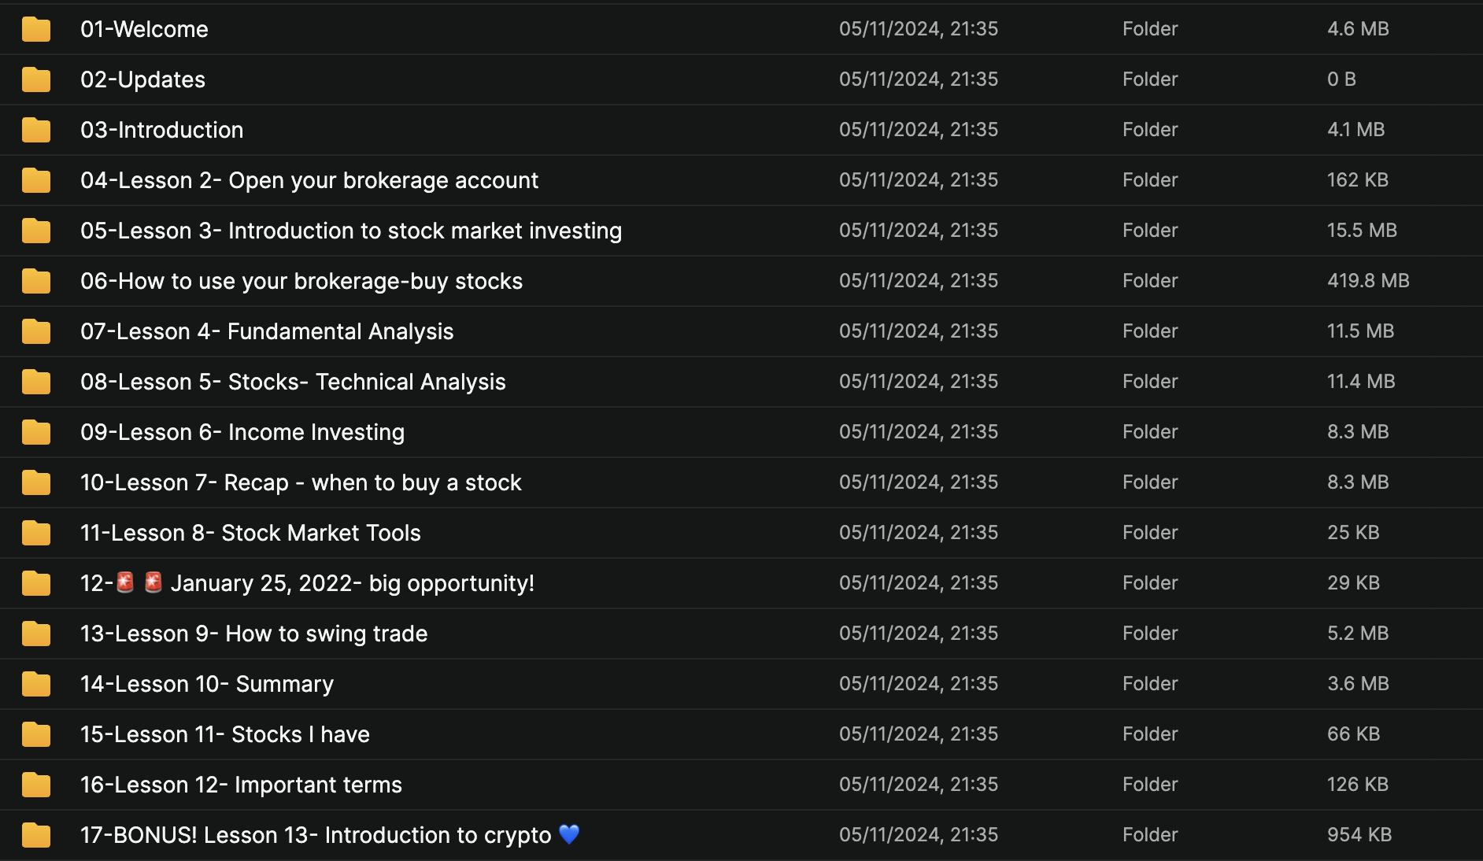The width and height of the screenshot is (1483, 861).
Task: Select 08-Lesson 5 Stocks Technical Analysis
Action: point(293,382)
